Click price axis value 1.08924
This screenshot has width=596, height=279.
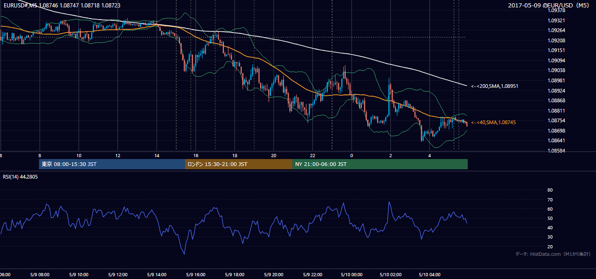556,91
